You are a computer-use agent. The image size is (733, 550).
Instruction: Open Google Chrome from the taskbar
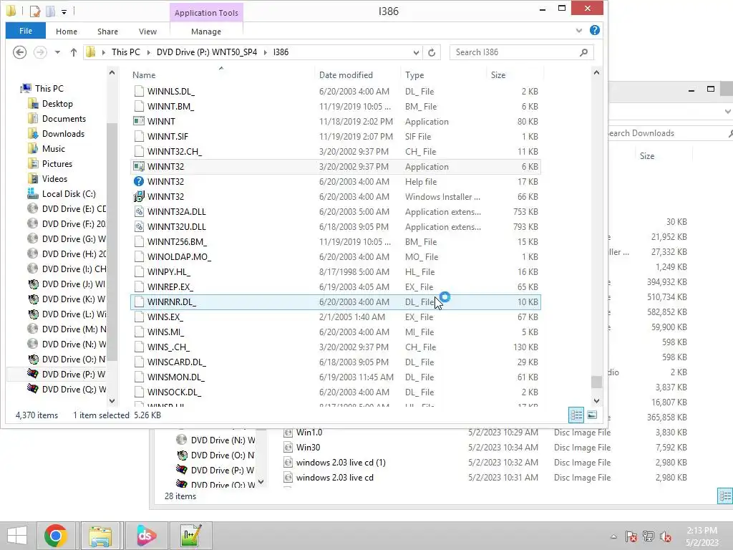(56, 536)
